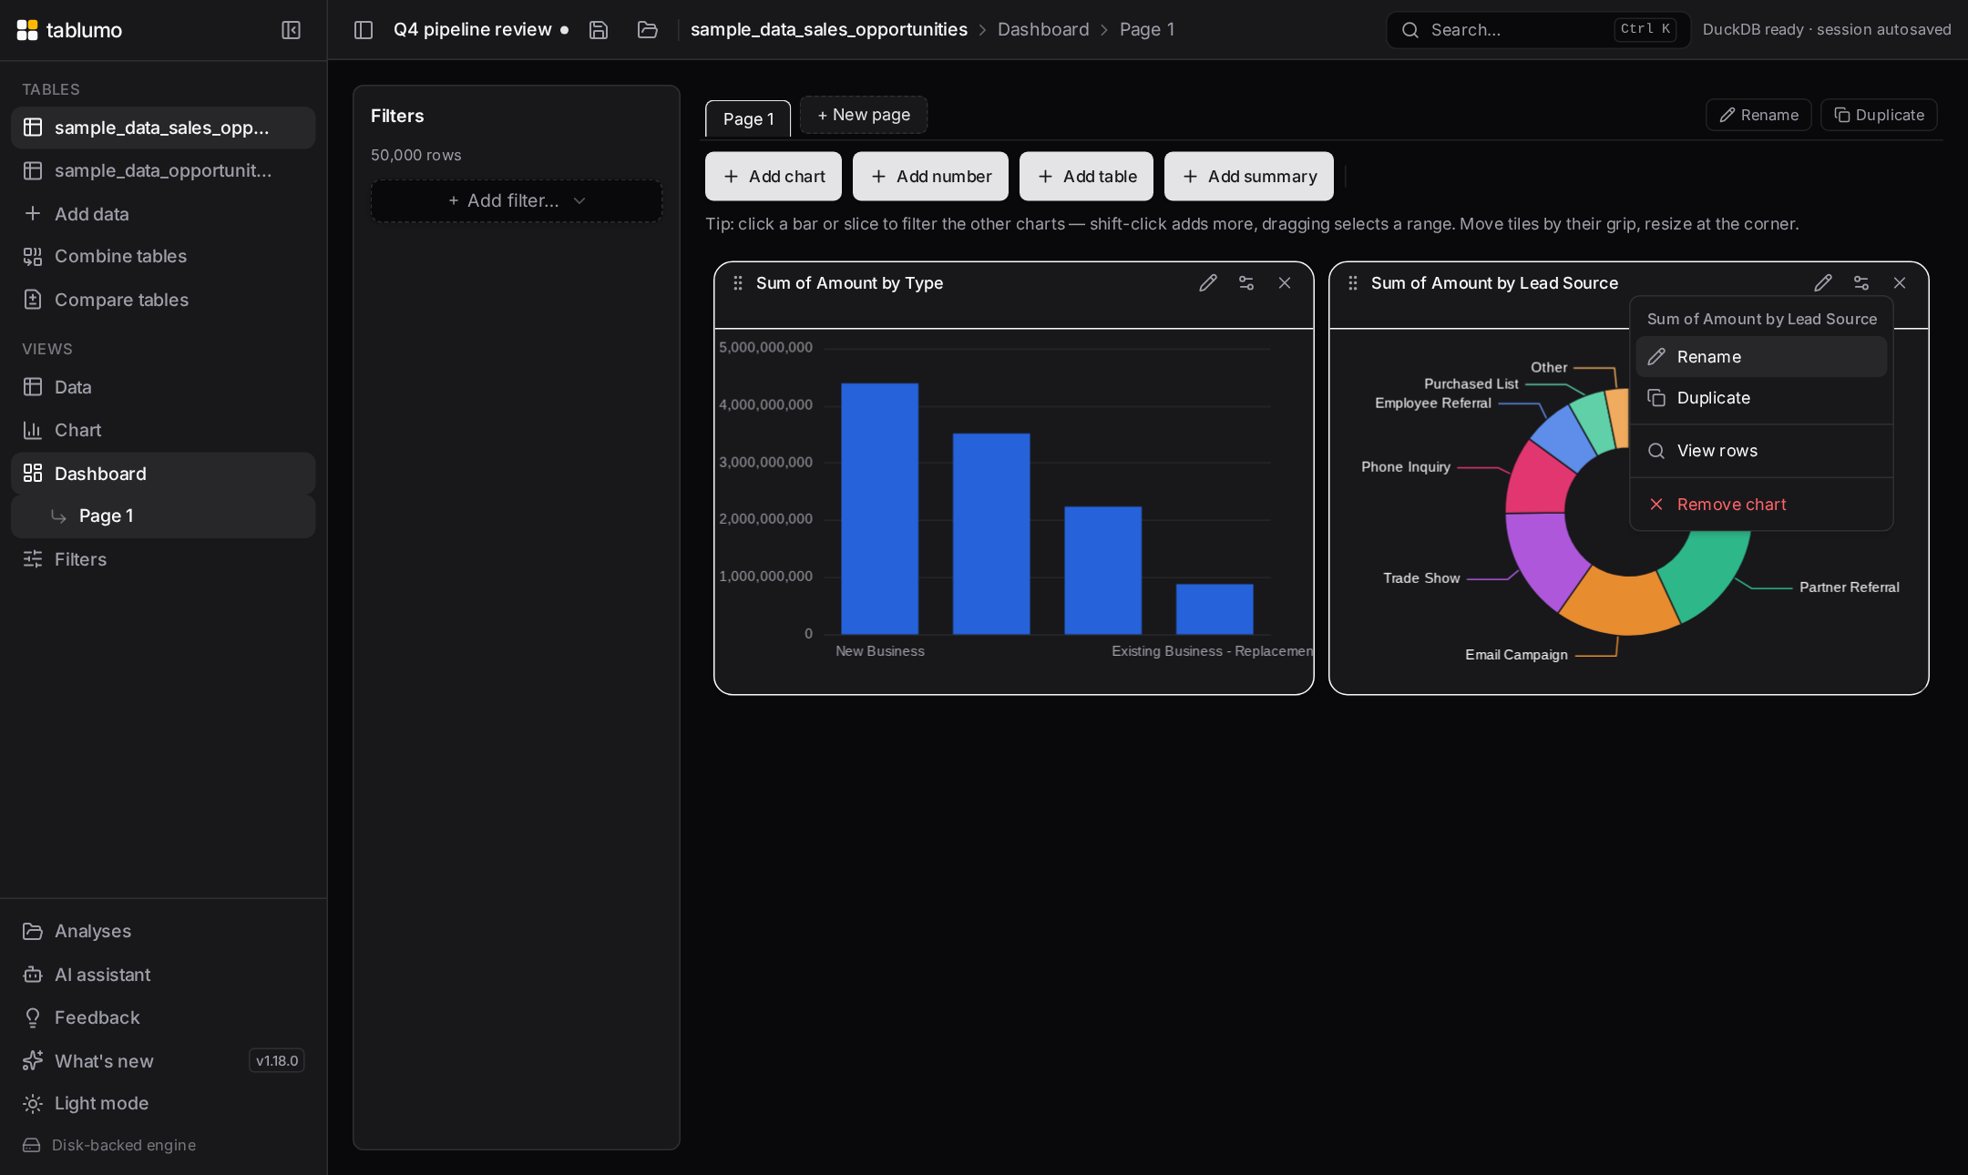Click the v1.18.0 version badge
1968x1175 pixels.
pos(277,1060)
